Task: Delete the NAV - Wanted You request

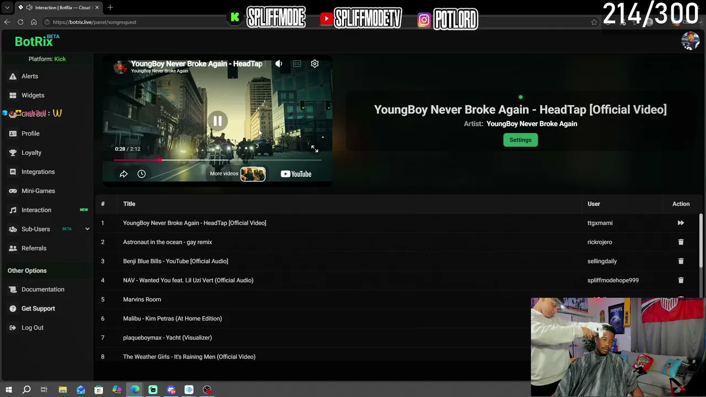Action: point(681,280)
